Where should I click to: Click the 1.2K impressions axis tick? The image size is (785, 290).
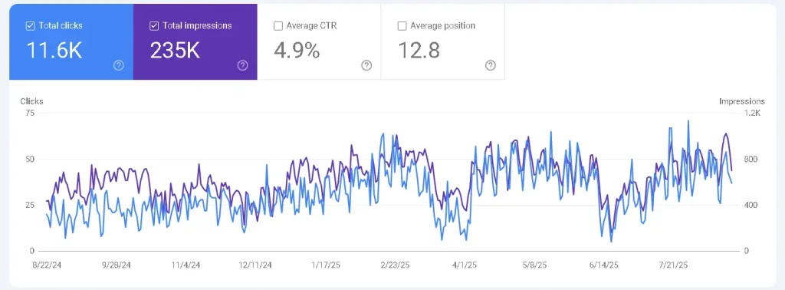click(x=752, y=114)
